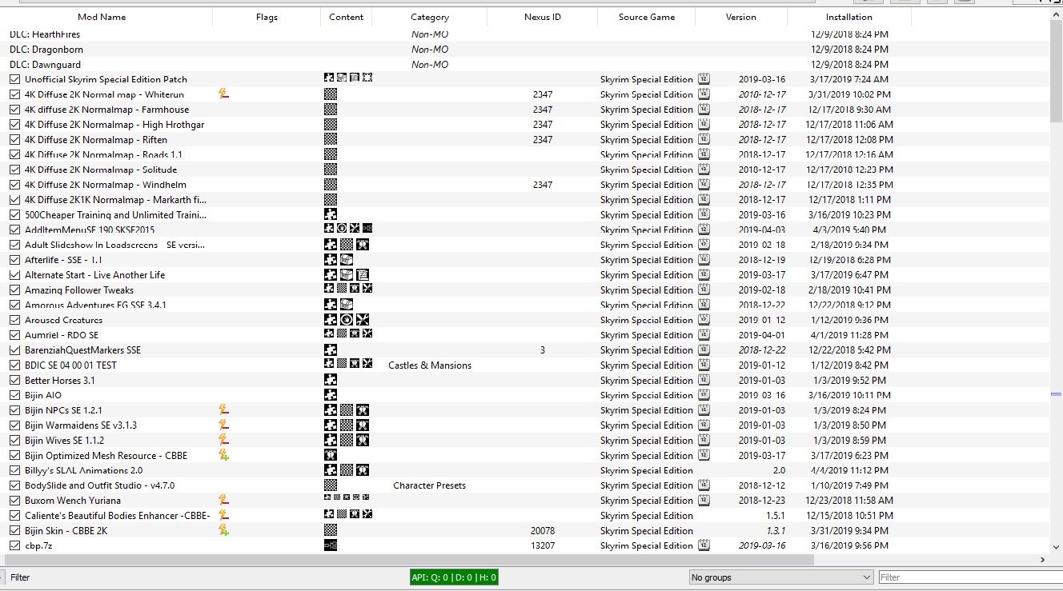Image resolution: width=1063 pixels, height=591 pixels.
Task: Click the texture content icon in the Riften row
Action: coord(330,140)
